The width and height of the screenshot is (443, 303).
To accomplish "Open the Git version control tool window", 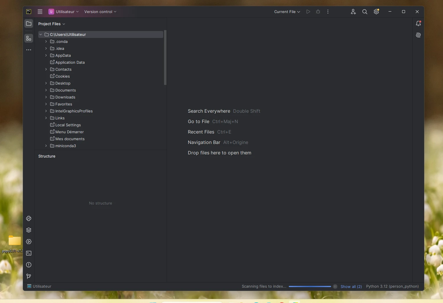I will coord(29,276).
